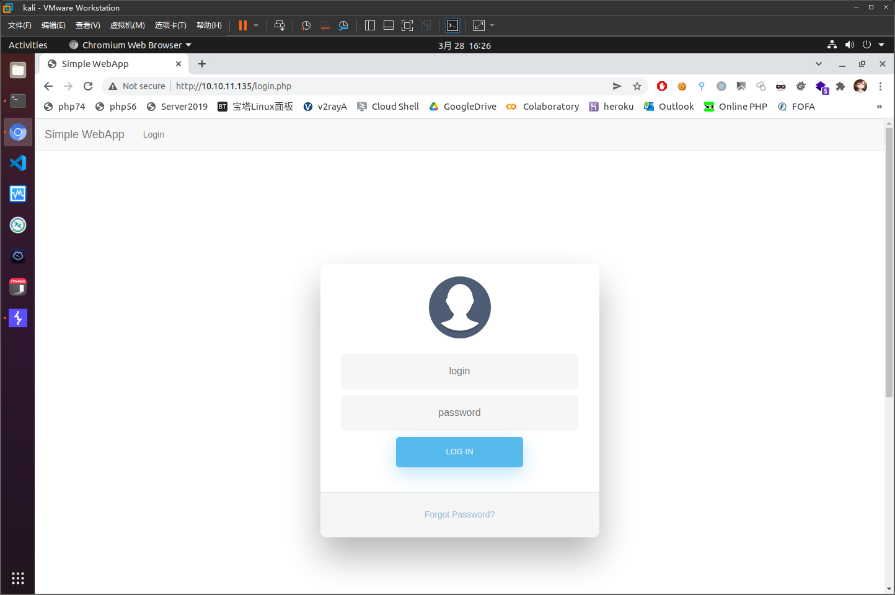The image size is (895, 595).
Task: Toggle the bookmark star for login.php
Action: click(x=638, y=86)
